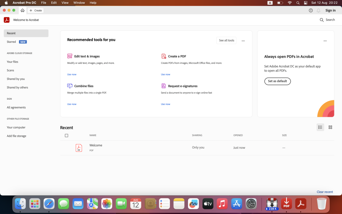
Task: Click Use now under Request e-signatures
Action: click(x=166, y=104)
